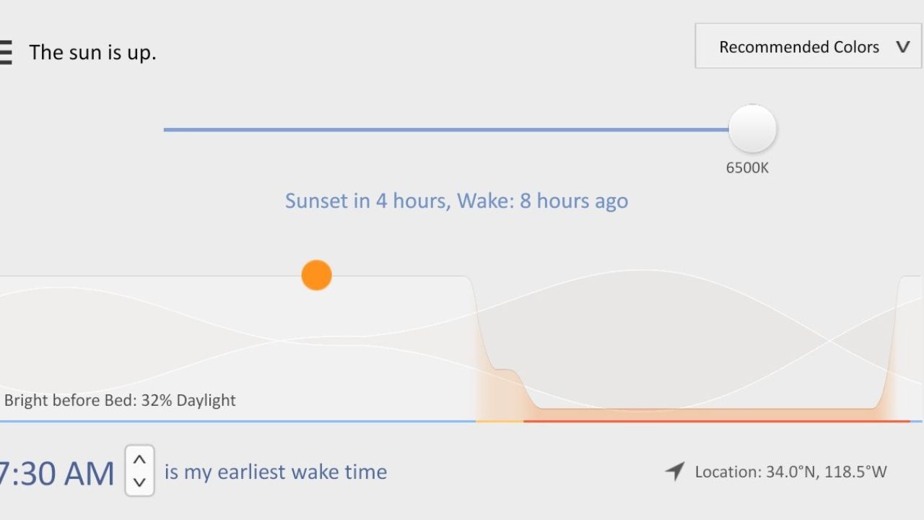Decrease wake time using the down arrow
This screenshot has width=924, height=520.
[x=139, y=483]
